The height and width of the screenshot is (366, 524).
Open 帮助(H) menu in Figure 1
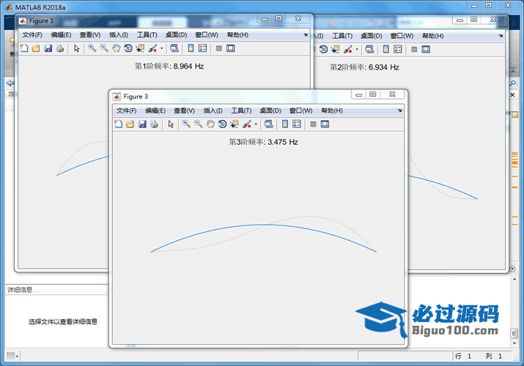pyautogui.click(x=237, y=35)
